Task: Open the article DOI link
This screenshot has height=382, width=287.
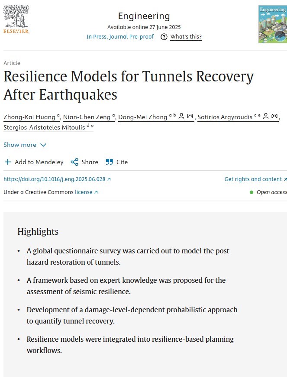Action: pyautogui.click(x=57, y=179)
